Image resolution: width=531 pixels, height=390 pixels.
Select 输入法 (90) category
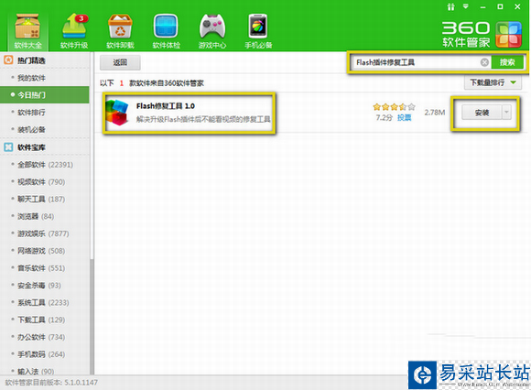tap(36, 372)
